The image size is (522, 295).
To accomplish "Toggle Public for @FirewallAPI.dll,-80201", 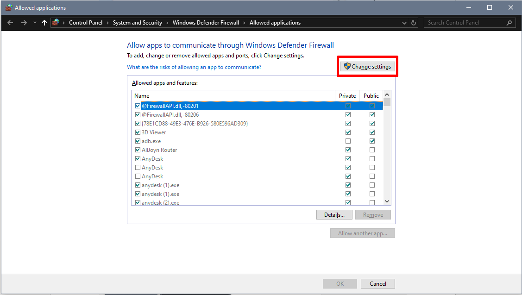I will click(372, 106).
